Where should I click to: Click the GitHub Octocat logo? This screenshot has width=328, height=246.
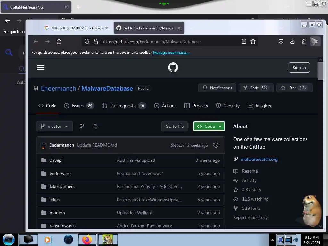pyautogui.click(x=173, y=67)
